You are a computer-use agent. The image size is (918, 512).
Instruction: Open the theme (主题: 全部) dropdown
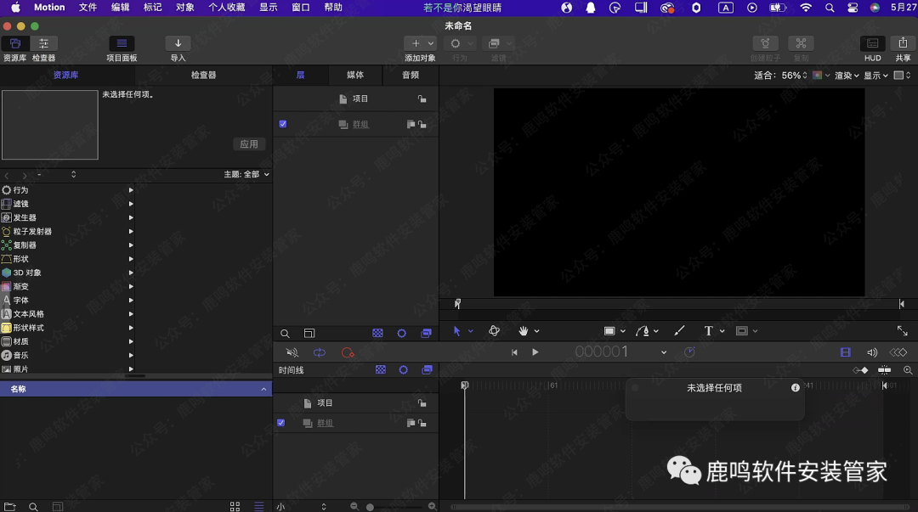(x=246, y=174)
